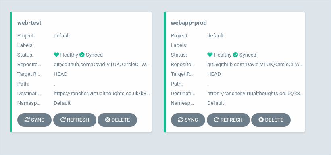Click the Healthy heart icon on webapp-prod
The width and height of the screenshot is (331, 155).
pos(210,55)
